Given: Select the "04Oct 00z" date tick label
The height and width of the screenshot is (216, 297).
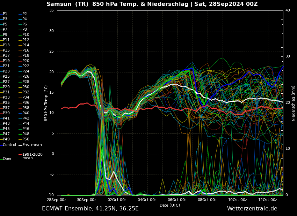Looking at the screenshot, I should pyautogui.click(x=147, y=200).
